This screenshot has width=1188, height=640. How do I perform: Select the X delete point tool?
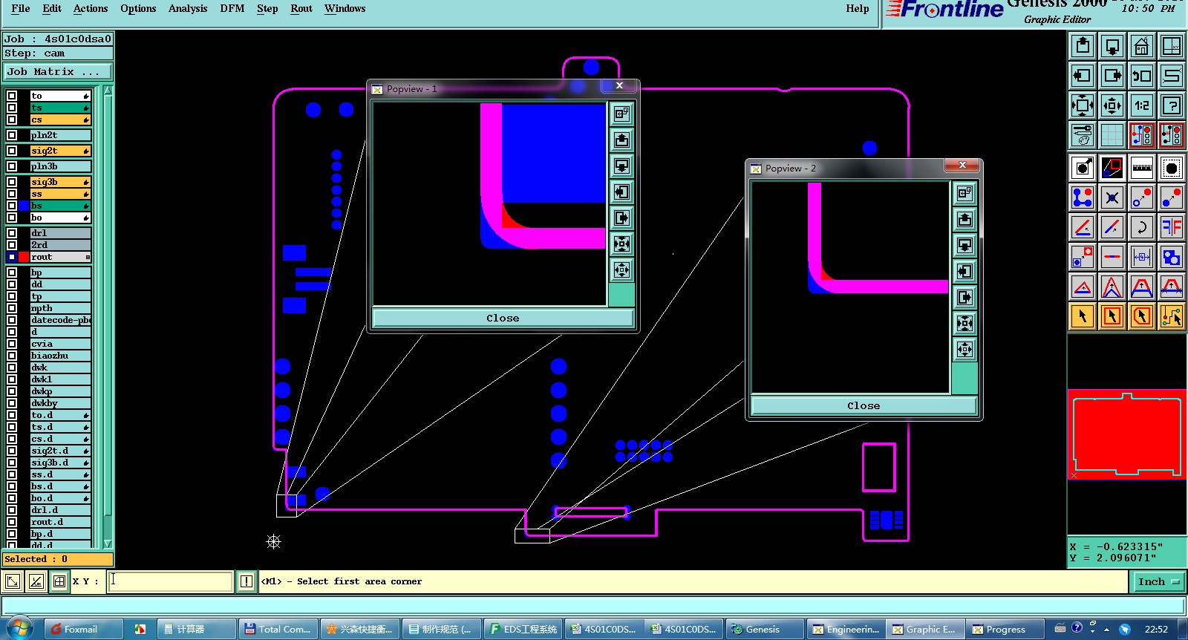[x=1112, y=197]
